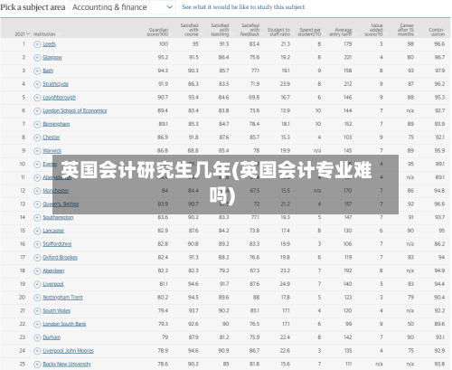The image size is (452, 370).
Task: Expand the Bath row plus icon
Action: click(37, 71)
